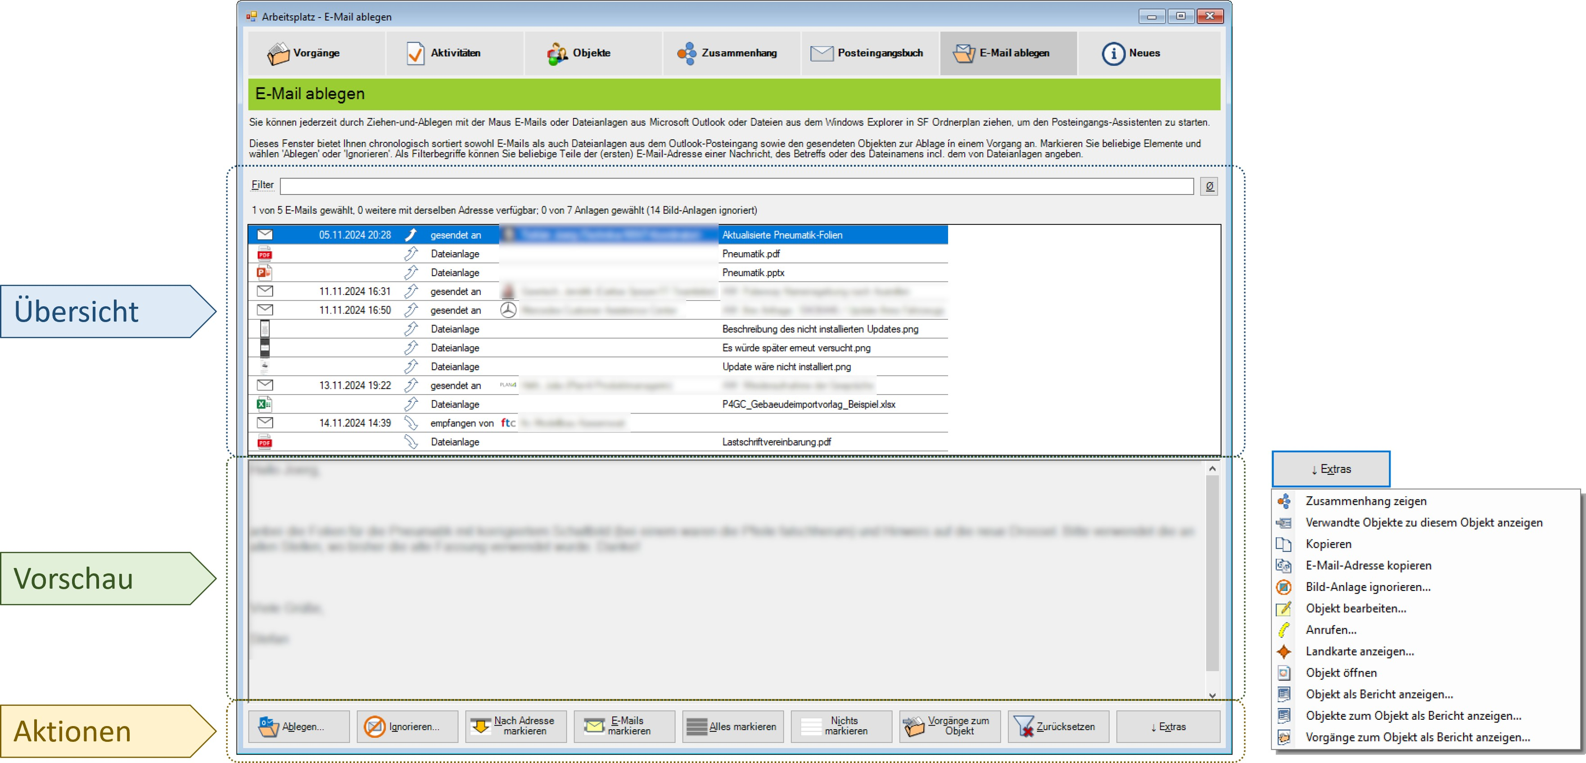Screen dimensions: 1586x763
Task: Switch to the Zusammenhang tab
Action: point(732,53)
